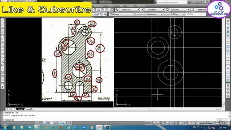This screenshot has width=231, height=130.
Task: Toggle MODEL space button in status bar
Action: point(148,123)
